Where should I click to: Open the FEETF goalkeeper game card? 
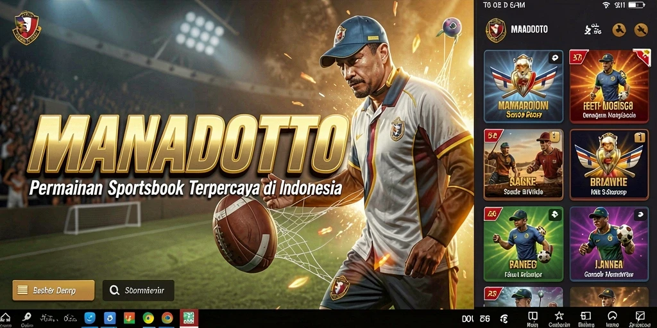click(610, 86)
